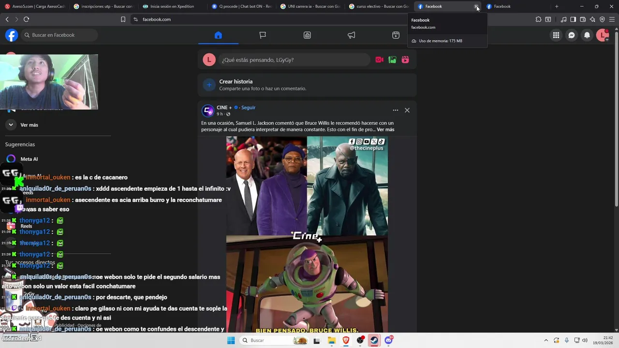The image size is (619, 348).
Task: Hide the CINE + post with X
Action: [x=407, y=110]
